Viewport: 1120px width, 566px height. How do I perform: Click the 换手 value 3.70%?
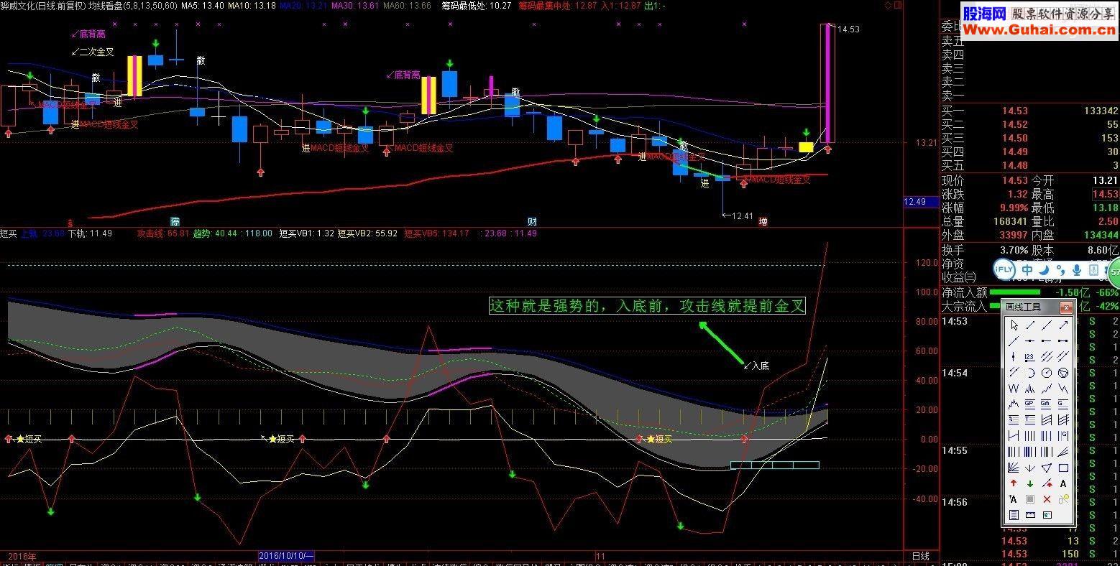(1014, 250)
